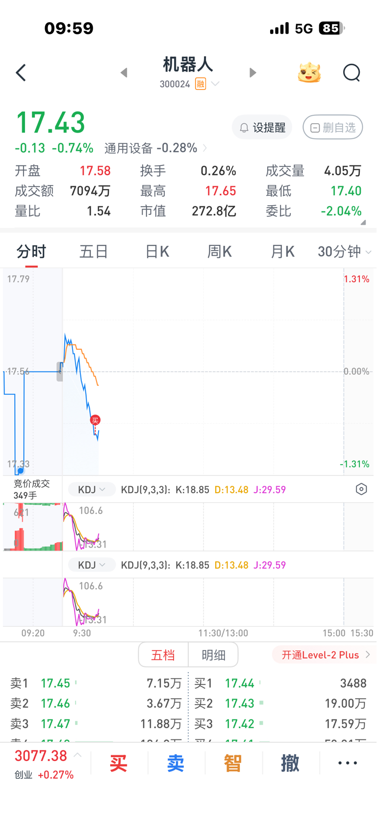The height and width of the screenshot is (817, 377).
Task: Switch to the daily K chart tab
Action: click(157, 252)
